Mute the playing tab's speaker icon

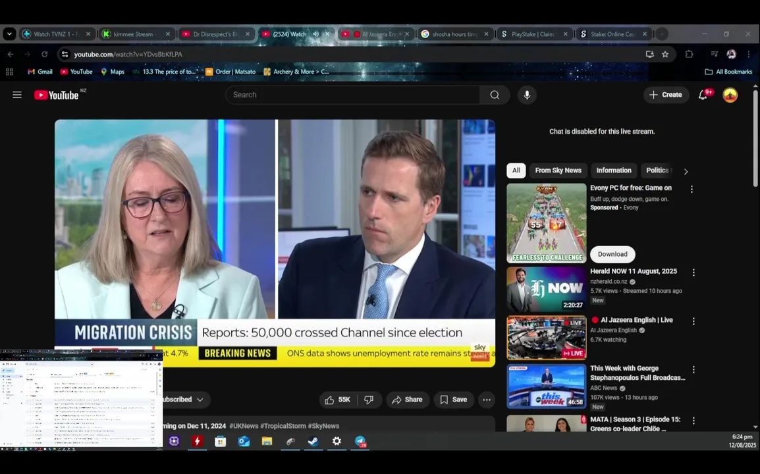pos(315,34)
